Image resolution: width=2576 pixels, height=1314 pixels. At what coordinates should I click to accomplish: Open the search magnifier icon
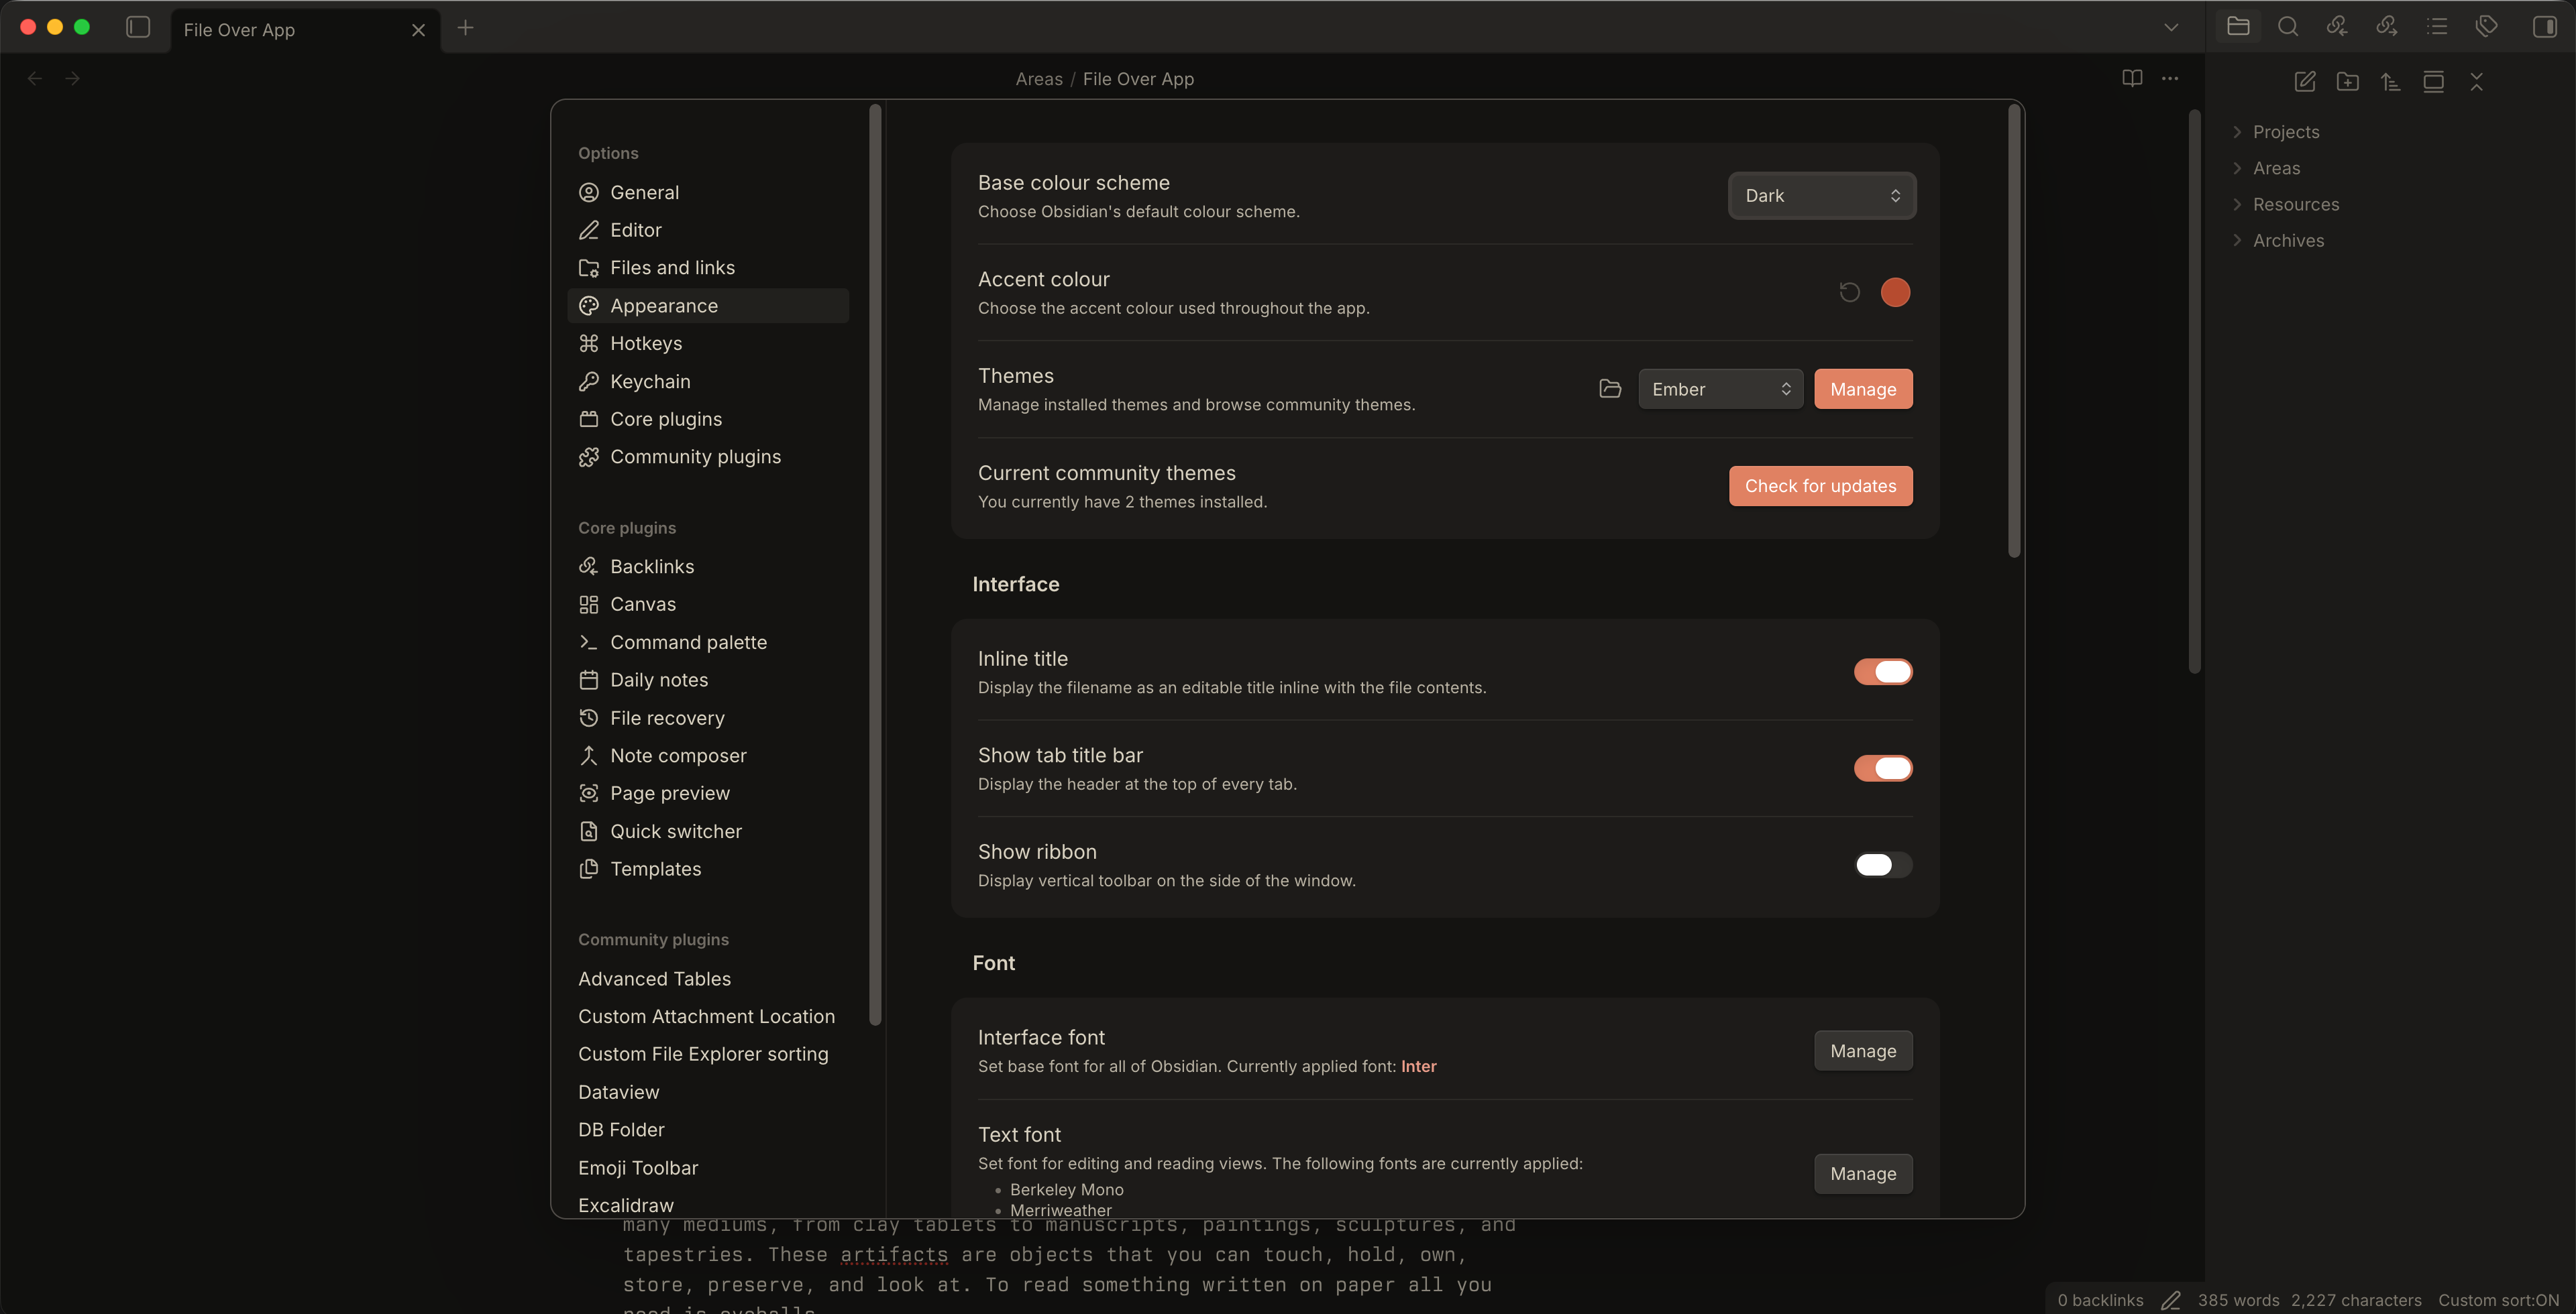(x=2288, y=27)
